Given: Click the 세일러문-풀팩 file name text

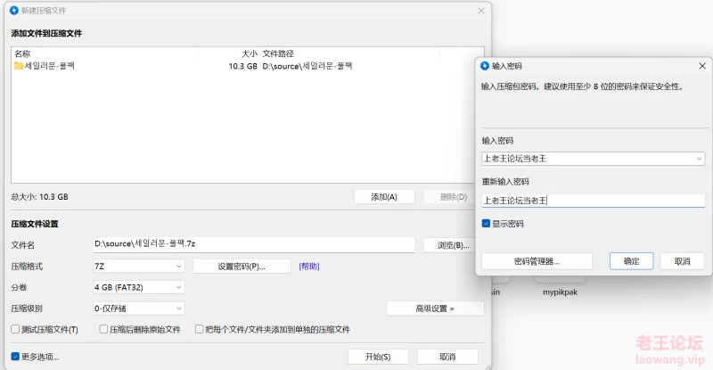Looking at the screenshot, I should coord(50,66).
